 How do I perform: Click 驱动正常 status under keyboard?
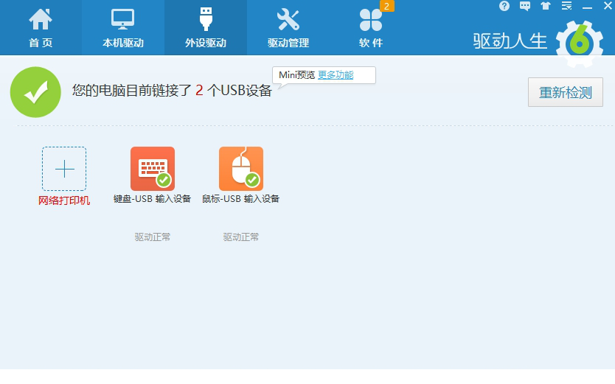pyautogui.click(x=153, y=237)
